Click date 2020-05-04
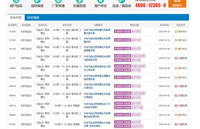The width and height of the screenshot is (200, 129). 164,78
